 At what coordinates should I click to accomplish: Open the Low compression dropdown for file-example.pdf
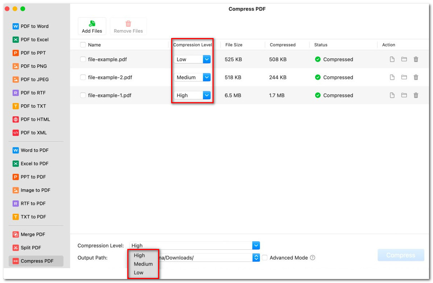(x=206, y=59)
